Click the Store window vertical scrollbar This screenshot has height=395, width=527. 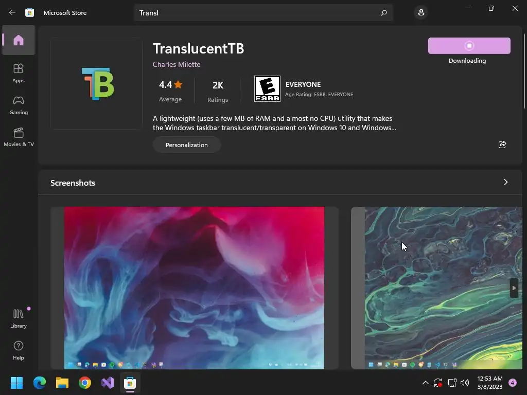tap(524, 71)
